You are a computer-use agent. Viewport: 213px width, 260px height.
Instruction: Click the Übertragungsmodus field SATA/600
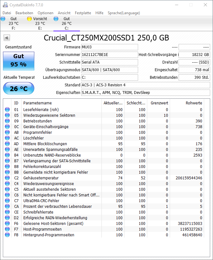tap(109, 70)
